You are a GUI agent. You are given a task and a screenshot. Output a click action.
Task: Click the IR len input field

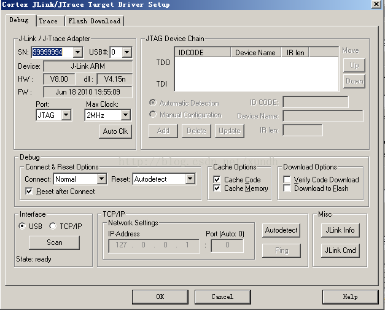(x=303, y=130)
